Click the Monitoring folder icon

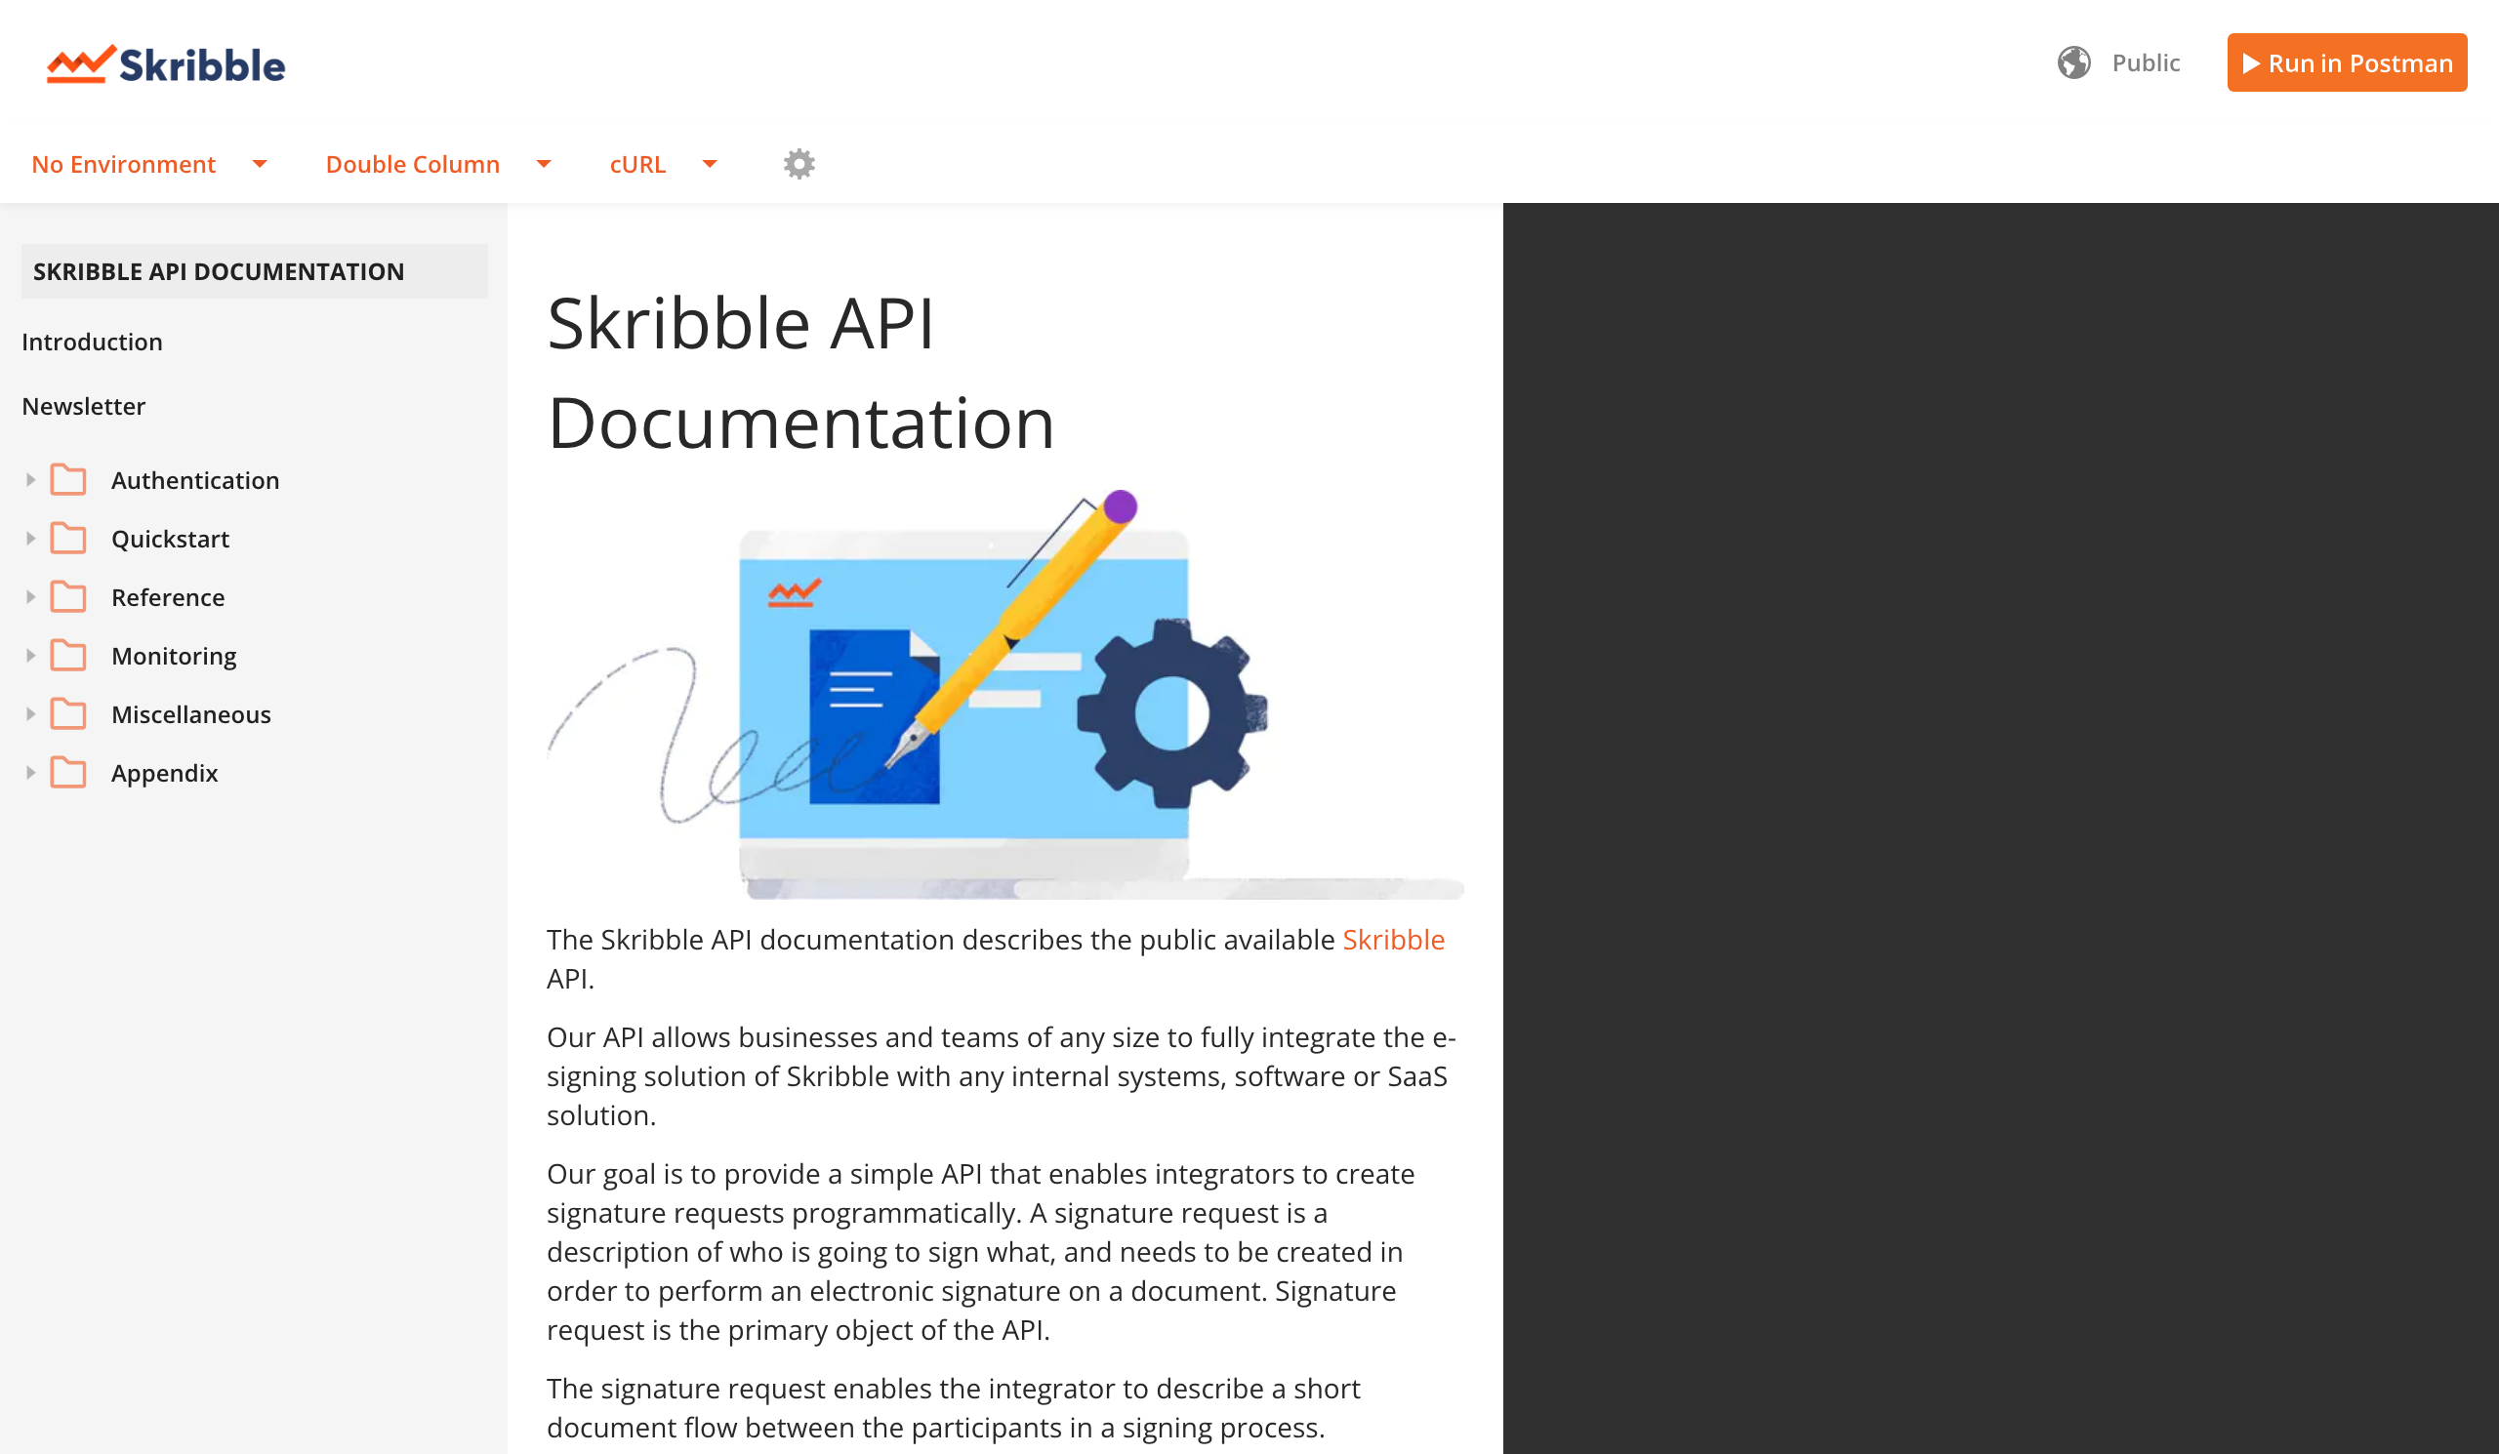pos(68,655)
